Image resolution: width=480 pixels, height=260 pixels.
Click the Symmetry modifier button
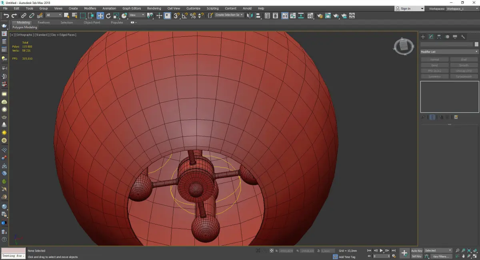(434, 76)
